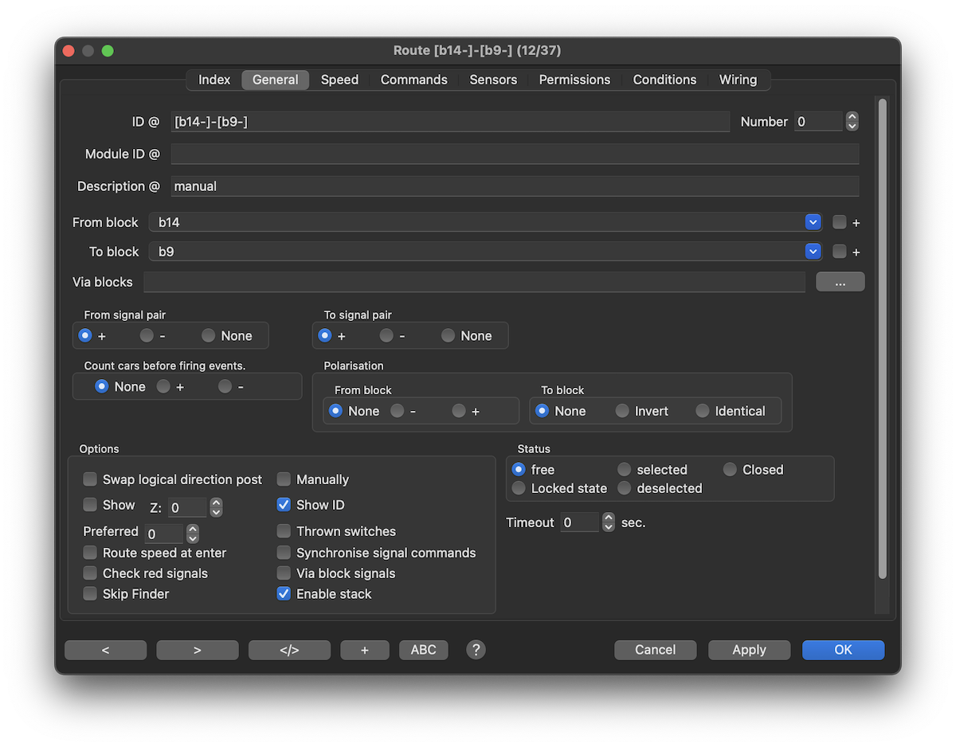Open XML view with </> button

[x=289, y=650]
